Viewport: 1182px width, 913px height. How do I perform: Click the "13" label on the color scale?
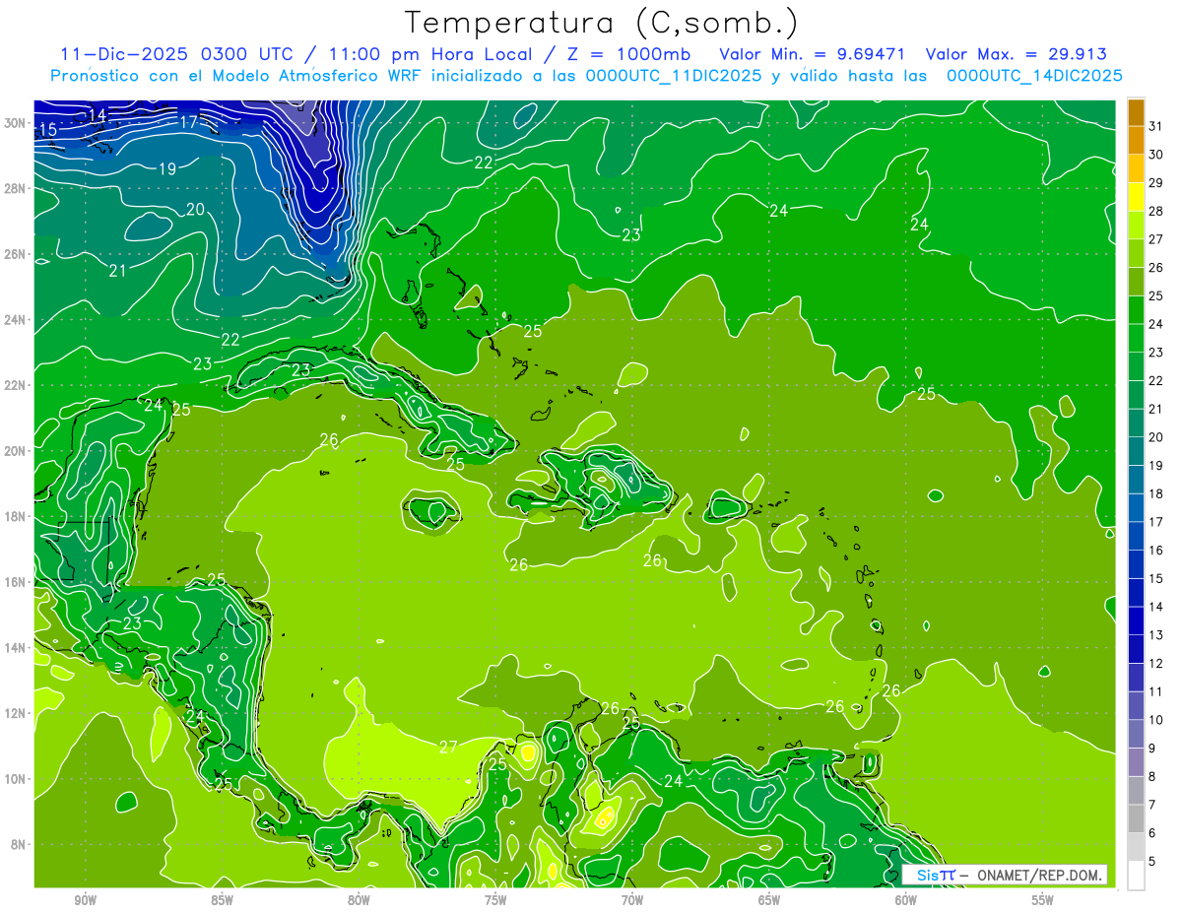coord(1155,635)
